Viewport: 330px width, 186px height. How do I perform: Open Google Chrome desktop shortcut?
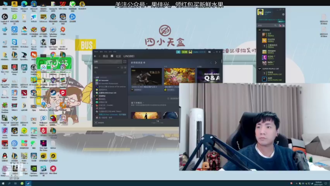pyautogui.click(x=53, y=55)
